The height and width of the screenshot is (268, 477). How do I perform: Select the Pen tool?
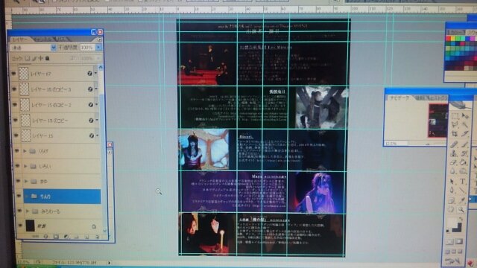click(452, 191)
